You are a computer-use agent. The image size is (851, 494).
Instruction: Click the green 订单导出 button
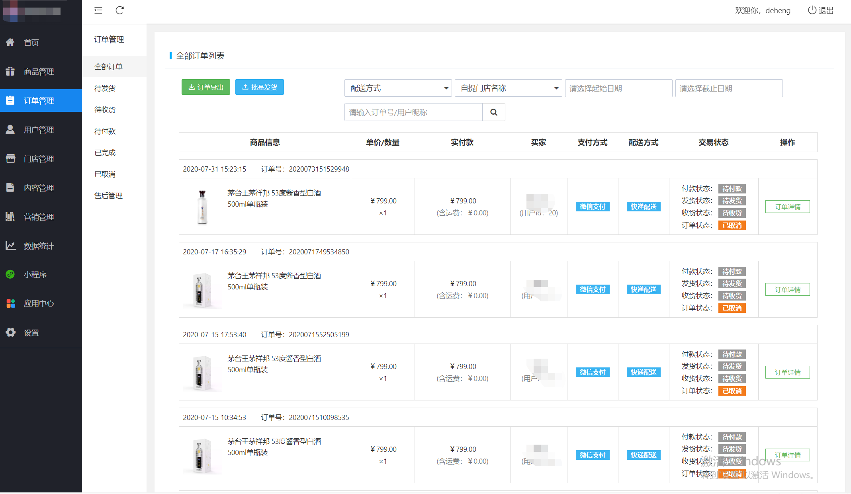tap(206, 87)
